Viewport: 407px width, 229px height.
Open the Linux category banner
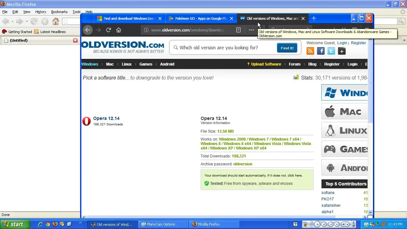pos(344,130)
